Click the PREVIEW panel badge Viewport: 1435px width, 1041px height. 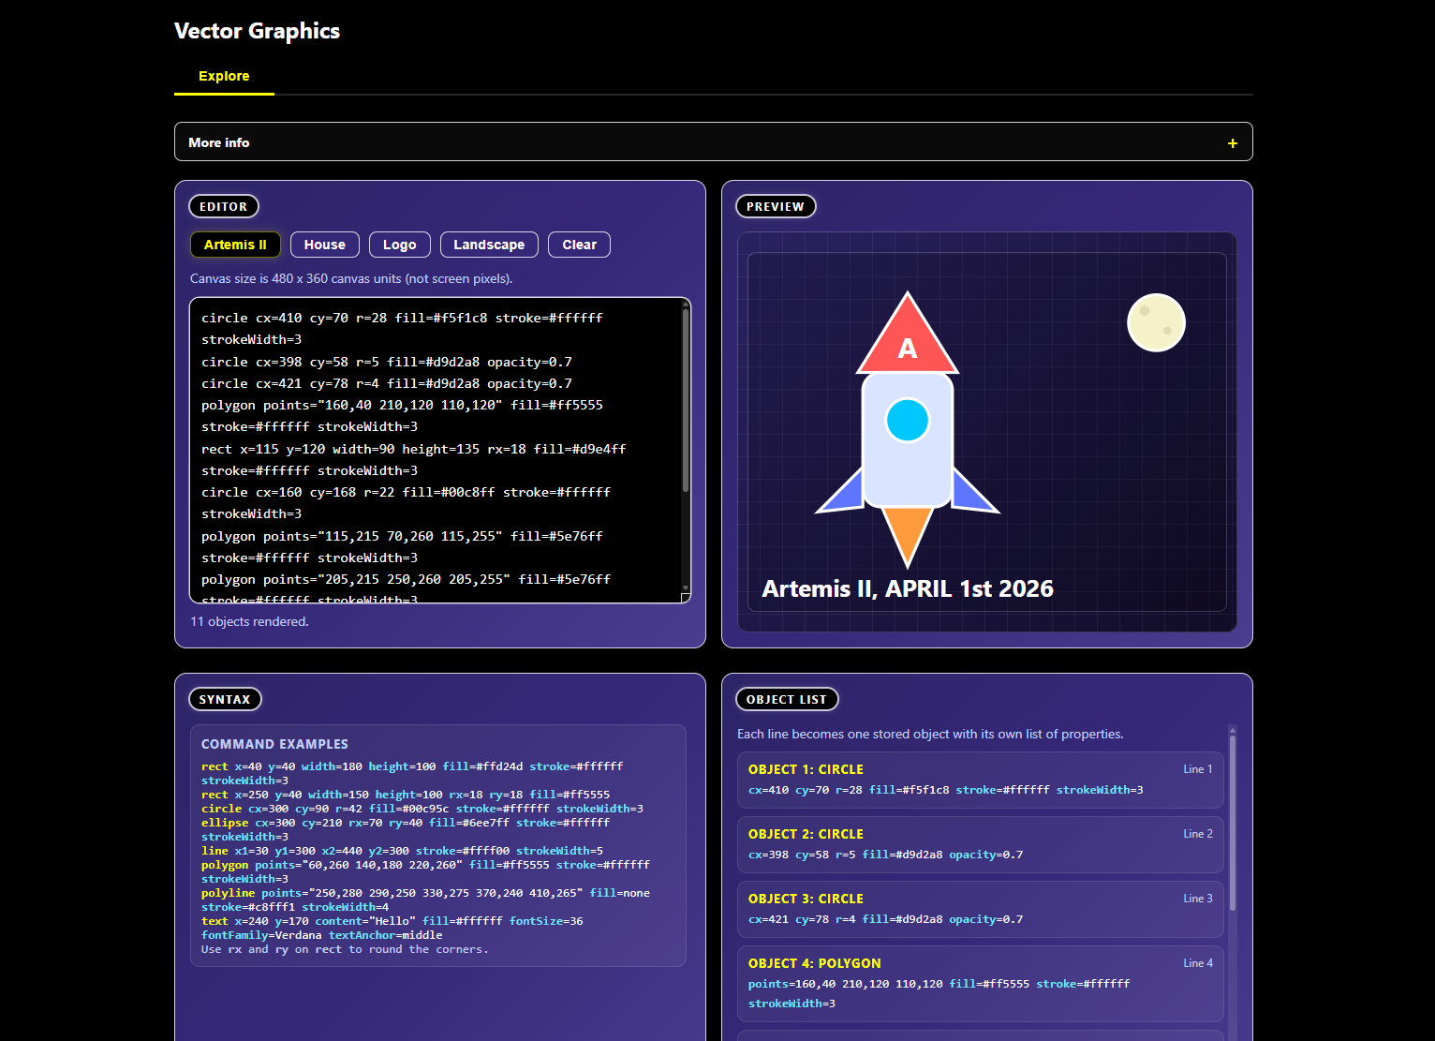click(776, 206)
